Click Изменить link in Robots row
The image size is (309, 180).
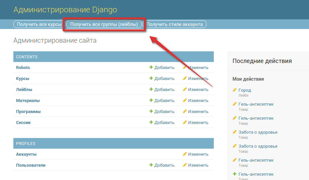point(198,67)
